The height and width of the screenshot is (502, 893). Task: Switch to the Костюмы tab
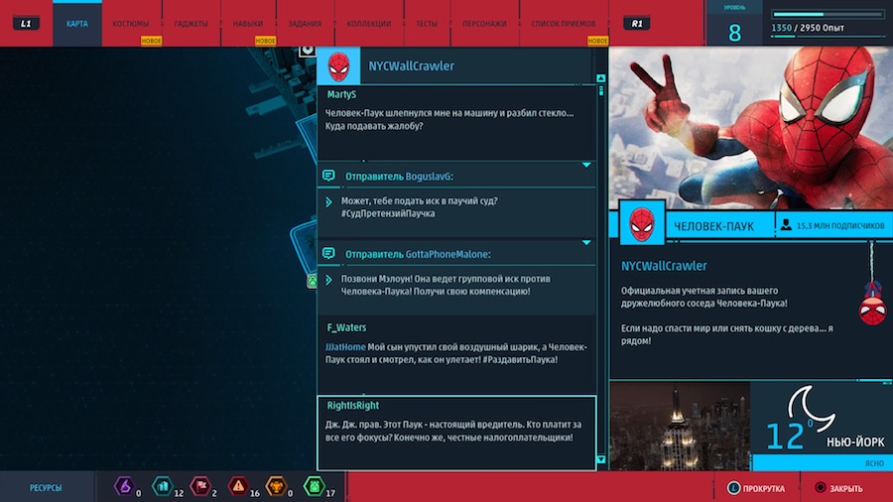click(130, 24)
